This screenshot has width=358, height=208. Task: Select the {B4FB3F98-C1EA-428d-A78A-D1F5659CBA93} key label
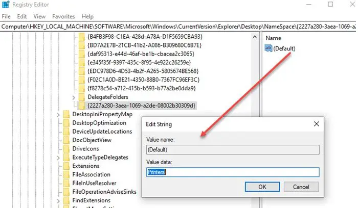[145, 37]
